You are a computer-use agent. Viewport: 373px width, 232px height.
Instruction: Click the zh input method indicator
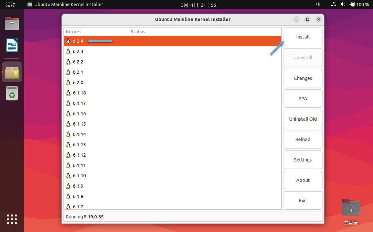click(x=318, y=5)
